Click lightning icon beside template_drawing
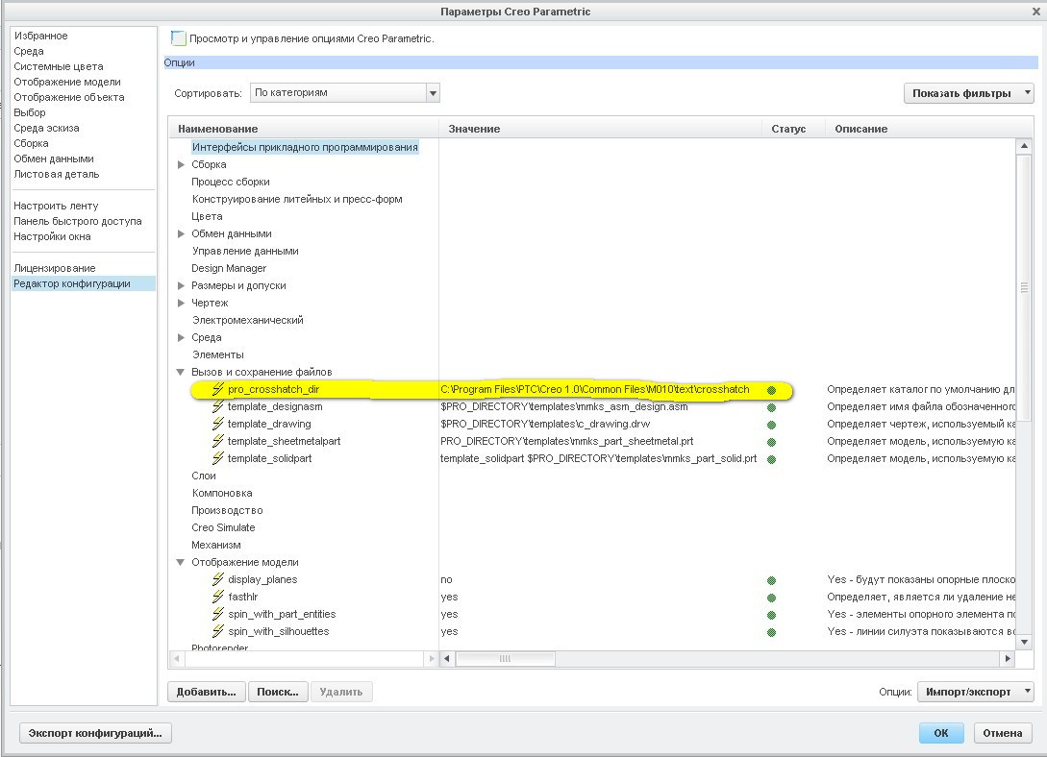Viewport: 1047px width, 757px height. click(217, 424)
